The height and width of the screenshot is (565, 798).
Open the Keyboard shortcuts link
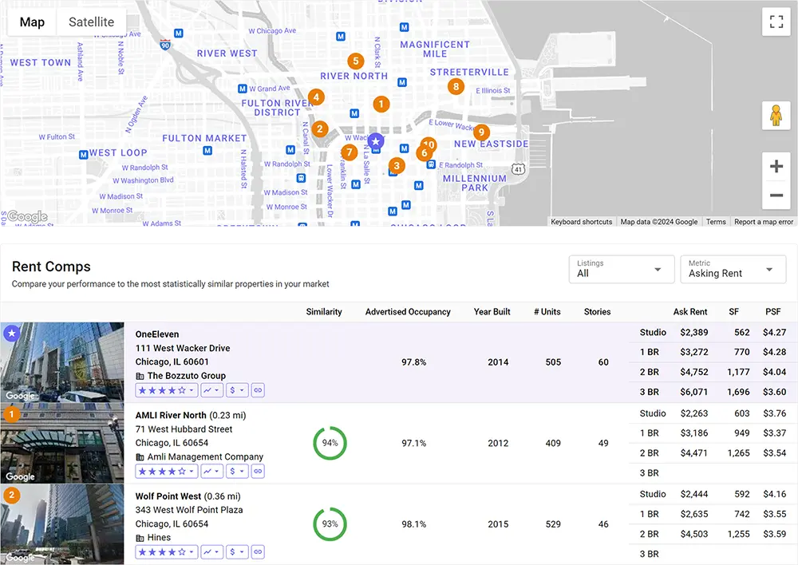[x=581, y=222]
